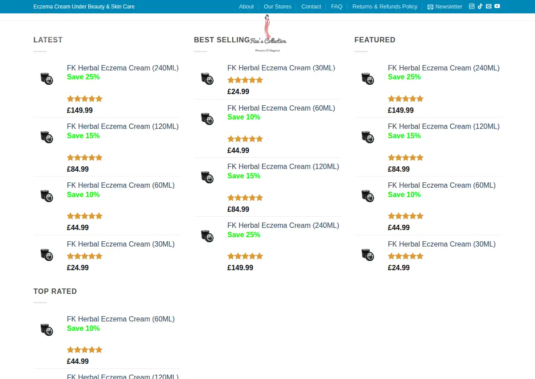Open Top Rated Eczema Cream (60ML) link

[x=121, y=319]
